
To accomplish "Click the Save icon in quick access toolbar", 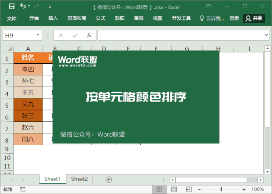I will tap(11, 6).
